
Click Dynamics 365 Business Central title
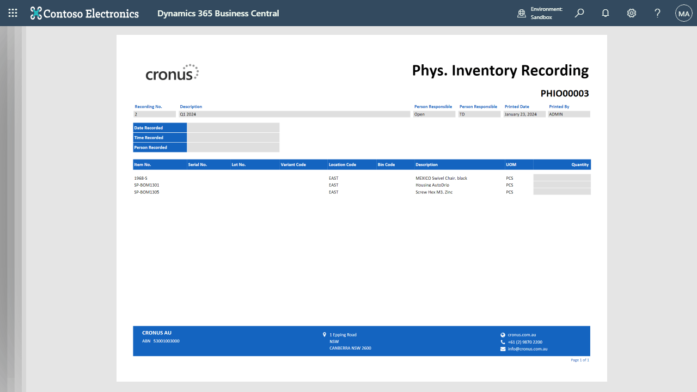click(x=218, y=13)
